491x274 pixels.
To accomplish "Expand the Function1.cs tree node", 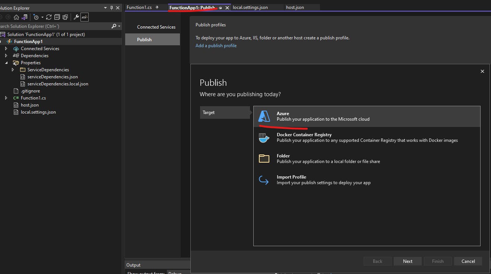I will [6, 98].
